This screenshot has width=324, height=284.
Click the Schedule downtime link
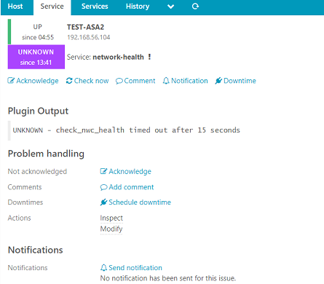(135, 202)
